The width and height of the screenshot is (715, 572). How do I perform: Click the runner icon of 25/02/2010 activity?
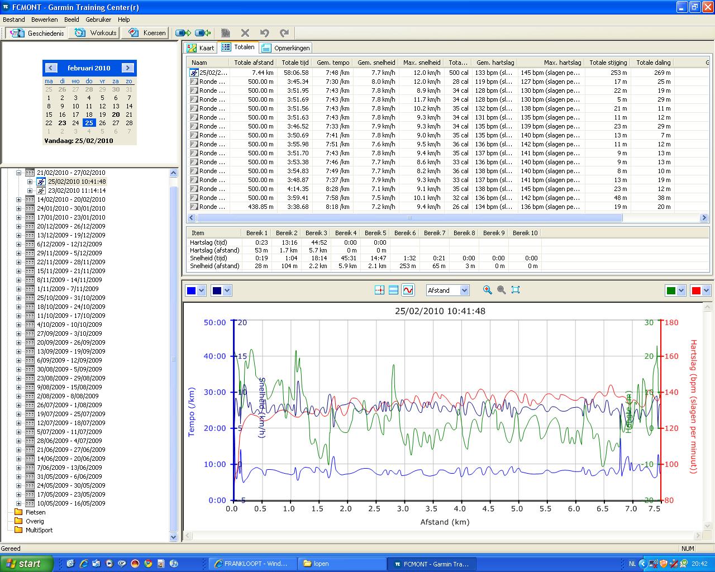pyautogui.click(x=41, y=182)
